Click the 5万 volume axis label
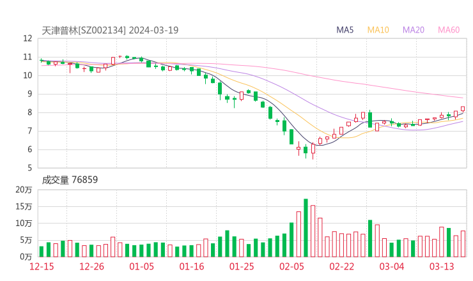 [x=26, y=240]
